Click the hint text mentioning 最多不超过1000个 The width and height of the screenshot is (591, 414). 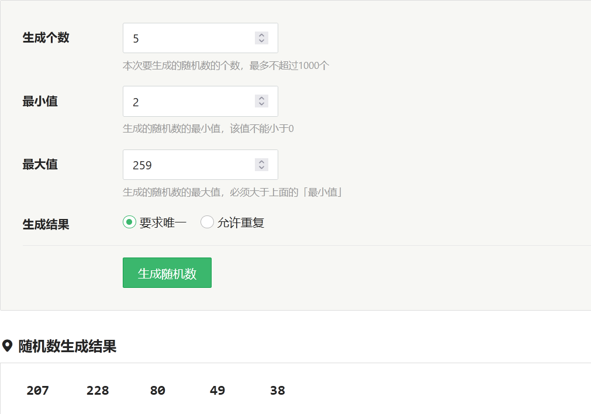226,65
